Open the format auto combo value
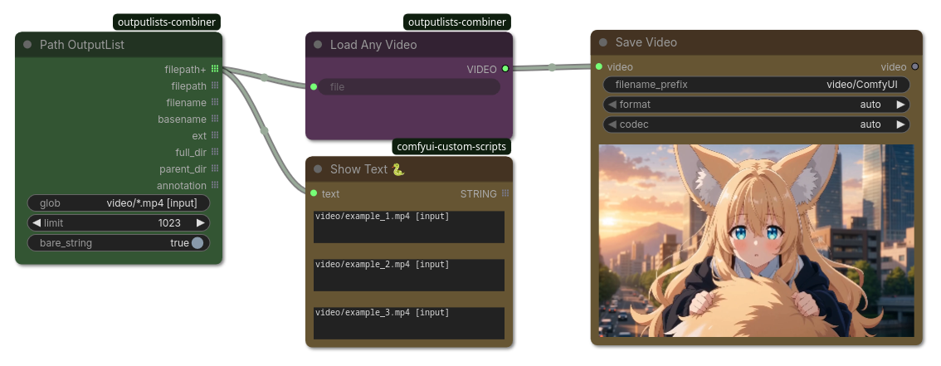The height and width of the screenshot is (366, 941). pyautogui.click(x=870, y=105)
